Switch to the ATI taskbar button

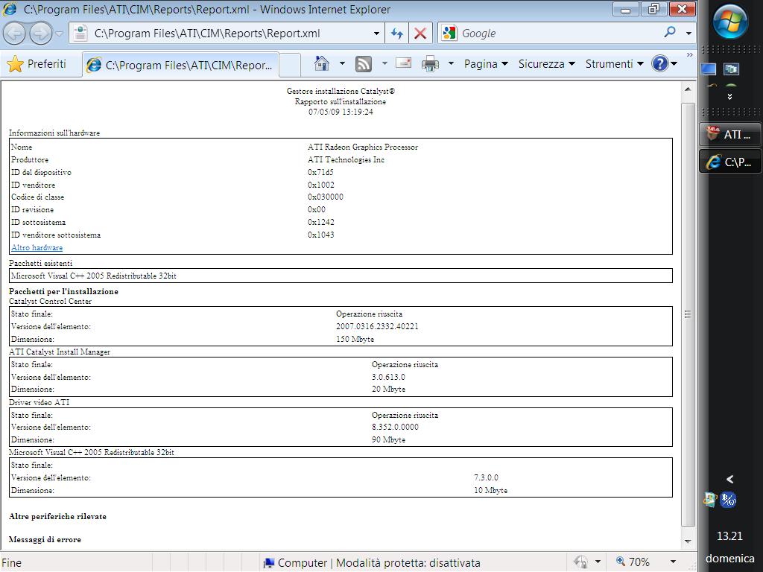tap(730, 134)
